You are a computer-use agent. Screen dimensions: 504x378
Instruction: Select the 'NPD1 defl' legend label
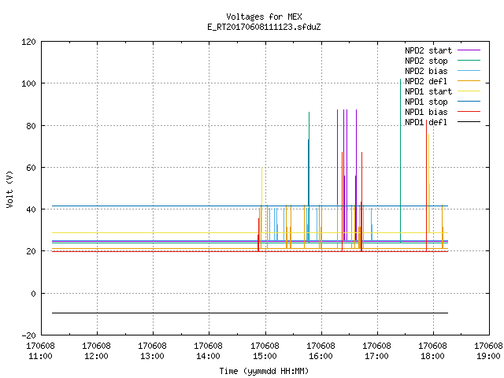426,122
